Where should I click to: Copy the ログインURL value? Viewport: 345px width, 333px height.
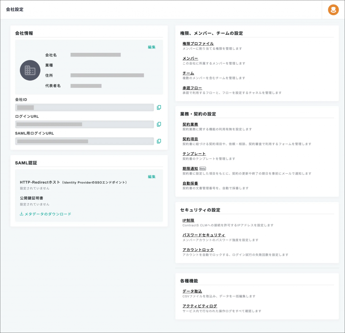[x=159, y=124]
